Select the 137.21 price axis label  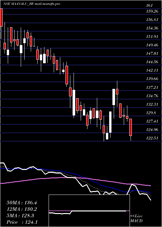click(152, 87)
